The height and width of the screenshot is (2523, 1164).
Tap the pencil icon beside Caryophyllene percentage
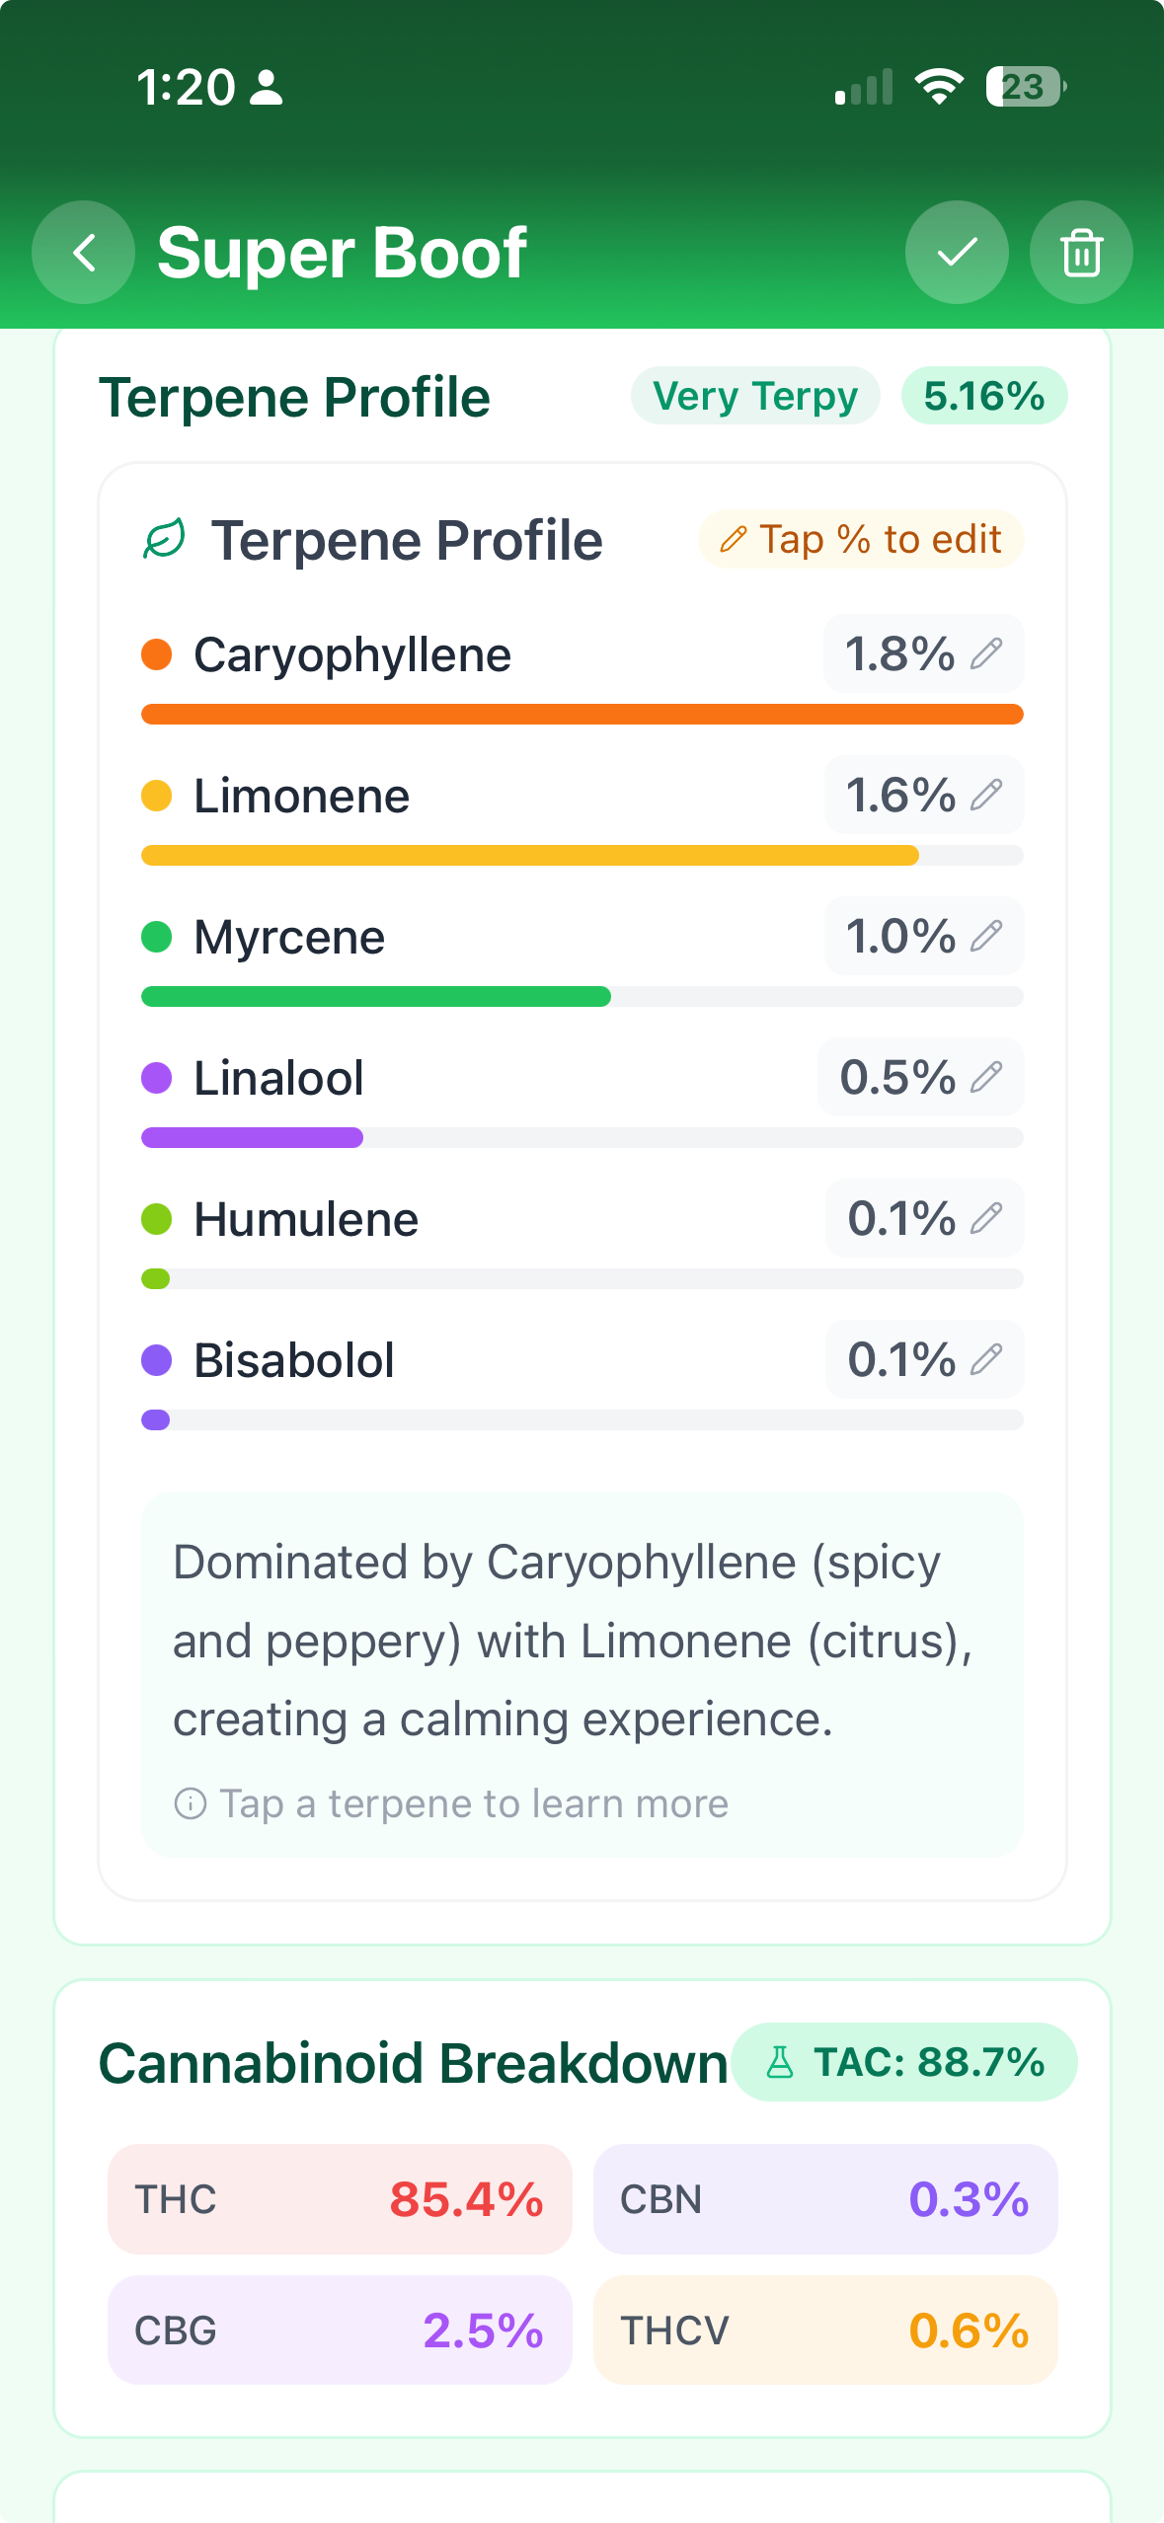(x=986, y=653)
